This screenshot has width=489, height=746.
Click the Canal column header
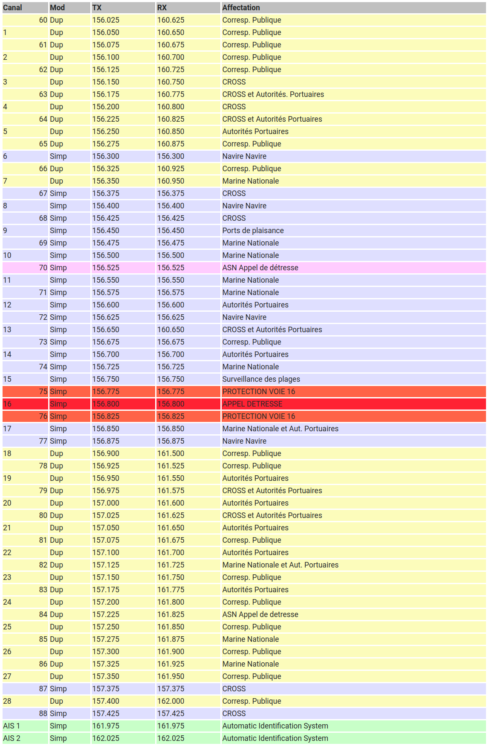pyautogui.click(x=25, y=8)
